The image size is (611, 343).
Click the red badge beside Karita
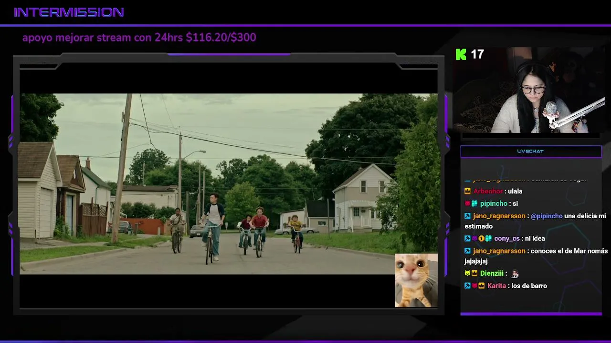pyautogui.click(x=474, y=286)
